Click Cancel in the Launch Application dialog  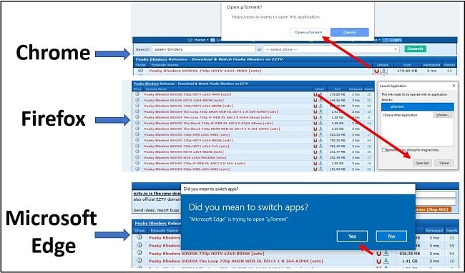444,163
